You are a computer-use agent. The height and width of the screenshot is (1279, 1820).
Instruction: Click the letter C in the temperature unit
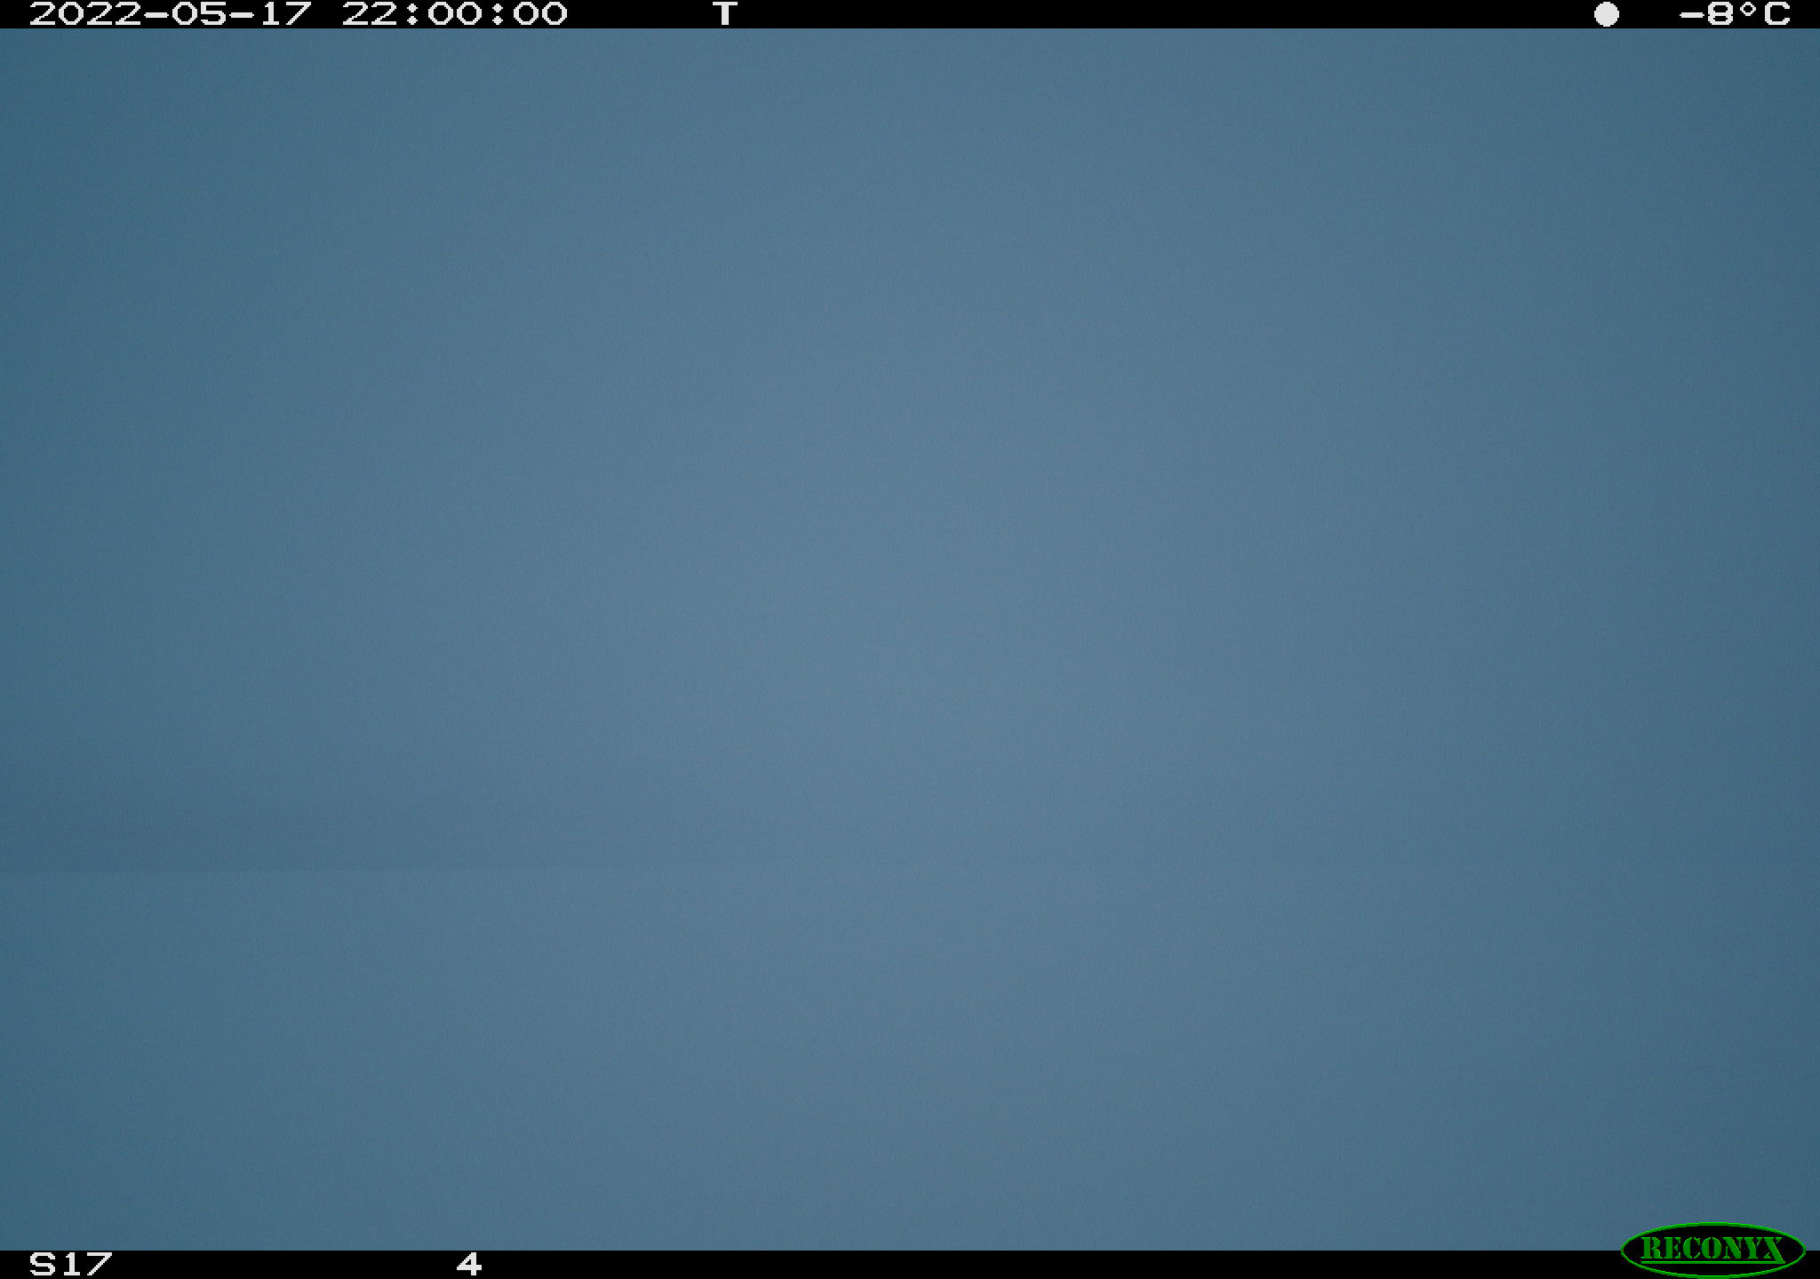(x=1776, y=14)
